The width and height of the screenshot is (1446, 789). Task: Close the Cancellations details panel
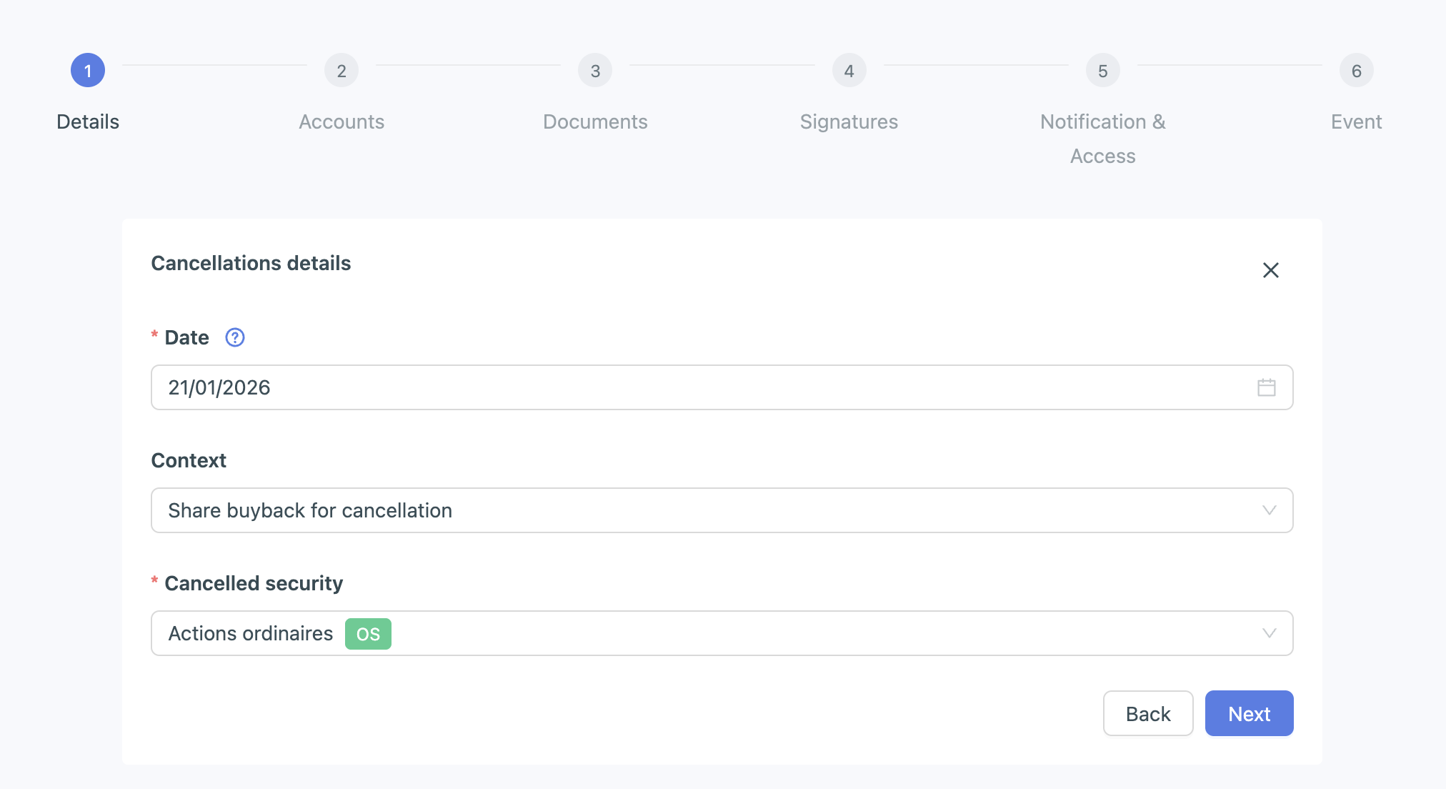[x=1270, y=270]
